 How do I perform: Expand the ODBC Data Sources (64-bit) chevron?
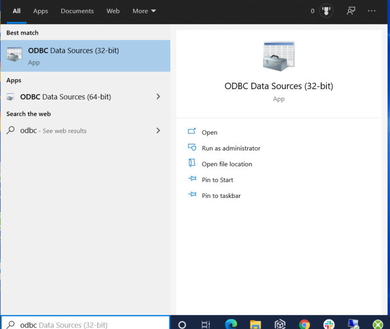[158, 96]
